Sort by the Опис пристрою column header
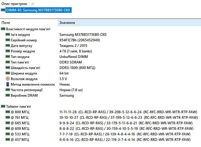Viewport: 201px width, 147px height. click(14, 4)
